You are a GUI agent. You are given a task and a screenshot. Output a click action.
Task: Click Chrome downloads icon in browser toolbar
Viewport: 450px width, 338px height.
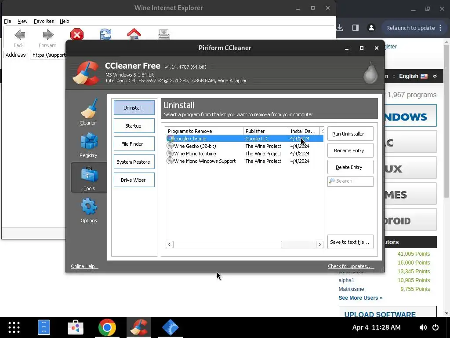point(340,28)
